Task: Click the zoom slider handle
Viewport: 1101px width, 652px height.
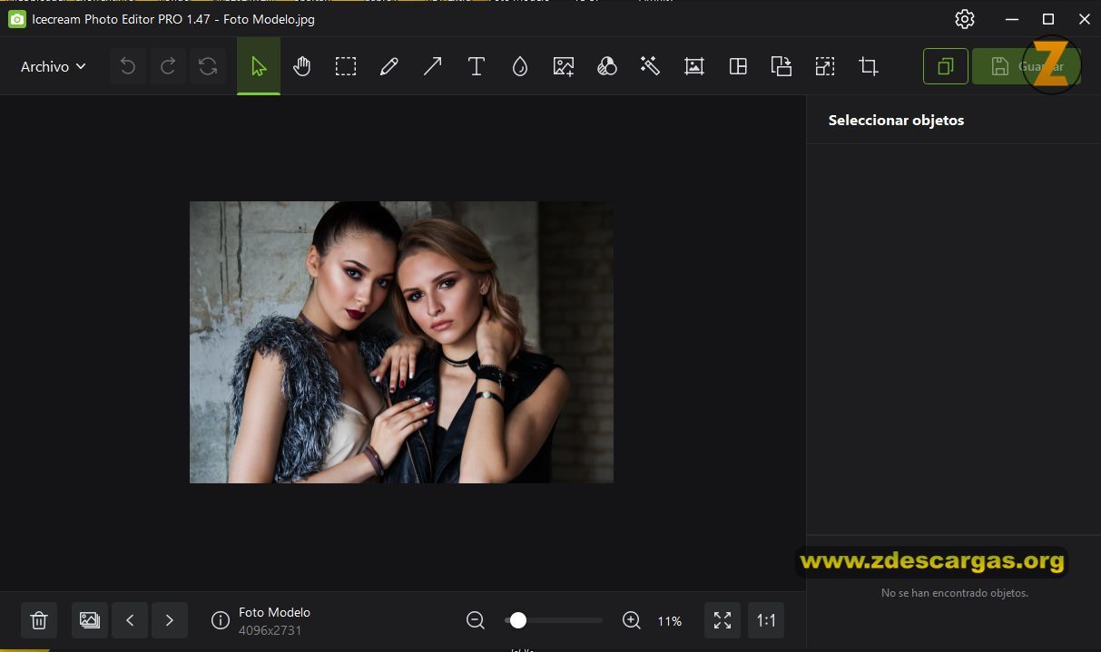Action: point(517,620)
